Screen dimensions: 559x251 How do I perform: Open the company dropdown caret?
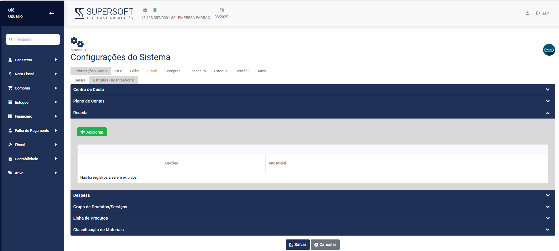(x=161, y=10)
